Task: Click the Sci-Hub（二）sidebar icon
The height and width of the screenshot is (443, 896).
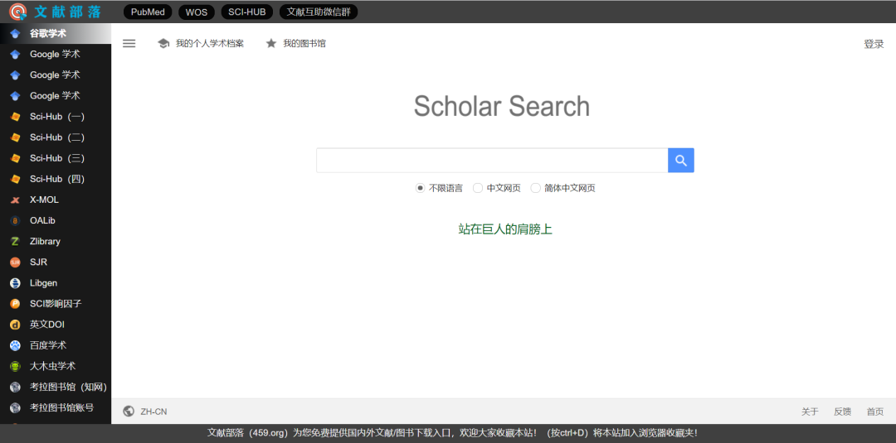Action: (16, 137)
